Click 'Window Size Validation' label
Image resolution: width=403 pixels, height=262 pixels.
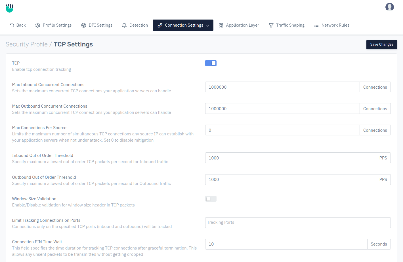point(34,199)
